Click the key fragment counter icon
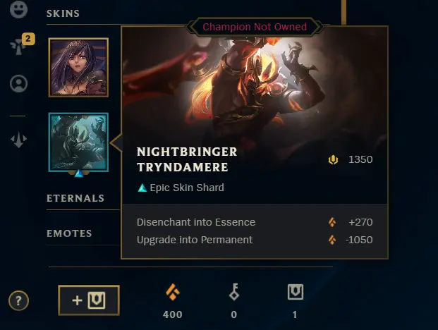 coord(234,292)
